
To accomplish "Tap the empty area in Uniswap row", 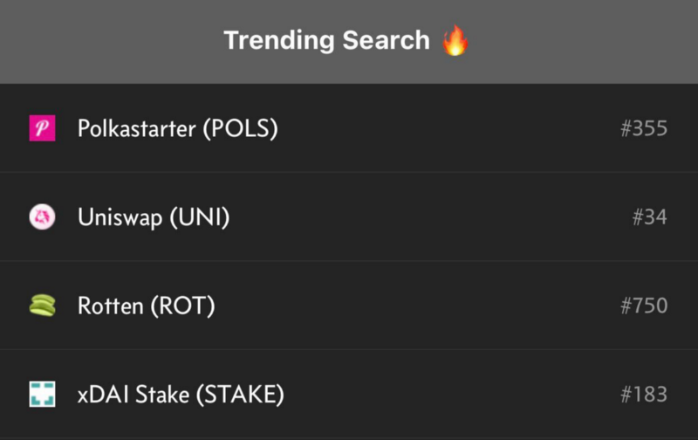I will [428, 217].
